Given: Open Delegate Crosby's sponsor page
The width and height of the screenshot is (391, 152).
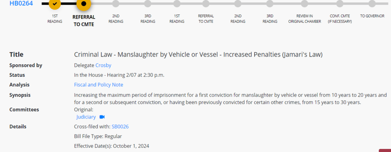Looking at the screenshot, I should tap(103, 65).
